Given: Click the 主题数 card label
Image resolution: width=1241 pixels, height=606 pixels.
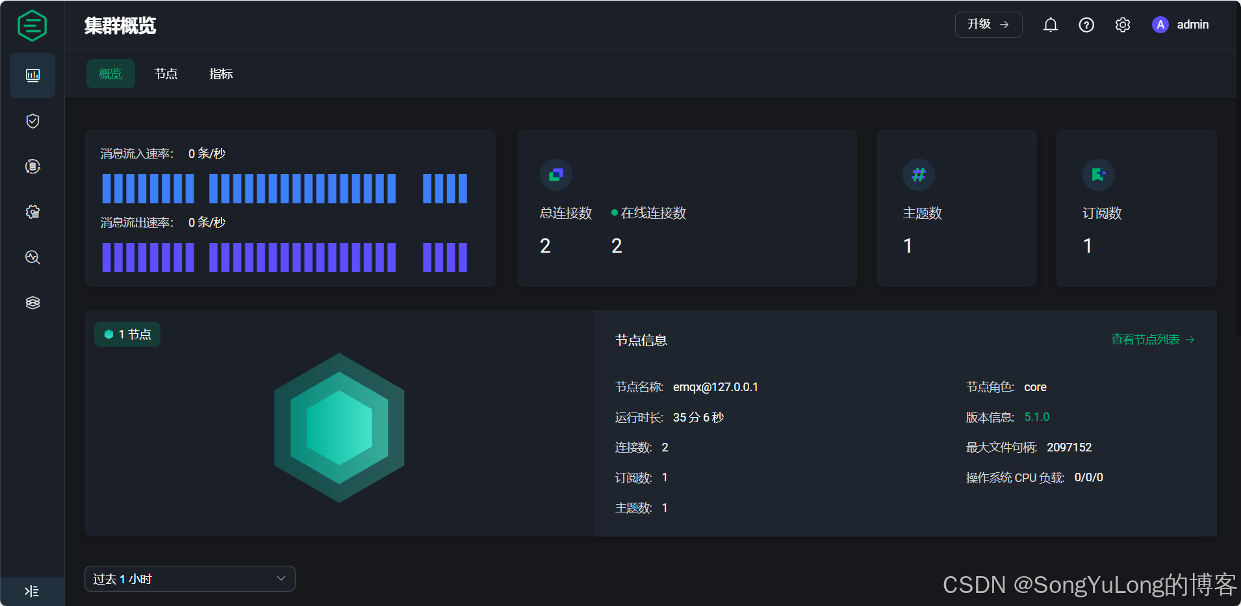Looking at the screenshot, I should coord(922,213).
